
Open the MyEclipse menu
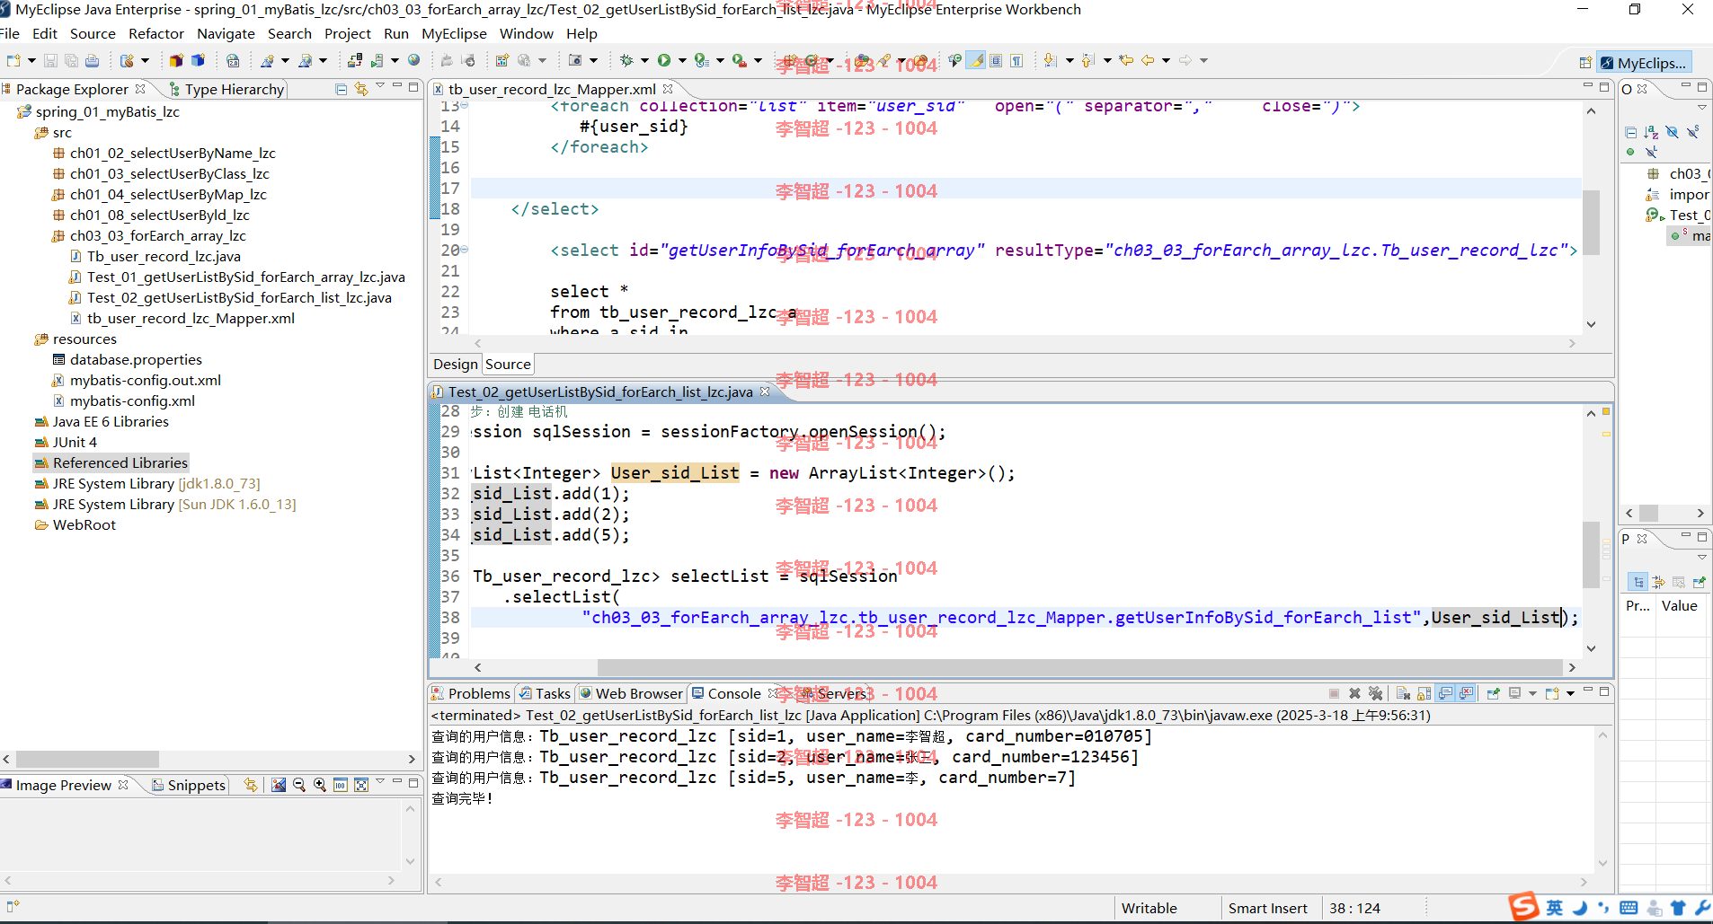point(454,33)
